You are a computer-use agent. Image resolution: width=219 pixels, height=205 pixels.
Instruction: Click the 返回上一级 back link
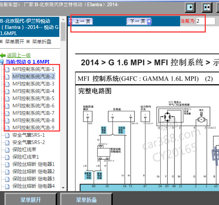[19, 55]
